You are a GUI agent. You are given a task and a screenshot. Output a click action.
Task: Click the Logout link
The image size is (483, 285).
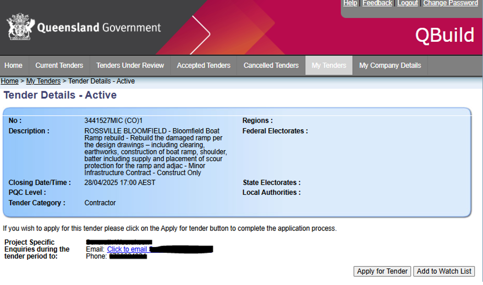point(407,3)
